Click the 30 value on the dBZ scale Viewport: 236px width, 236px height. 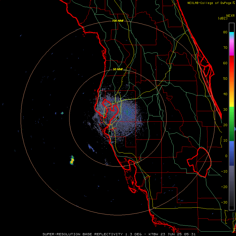(x=225, y=109)
